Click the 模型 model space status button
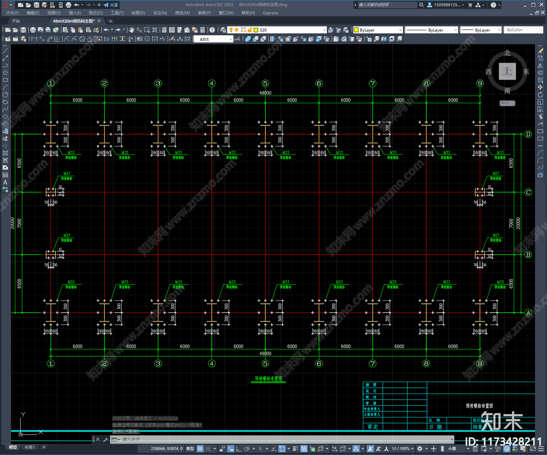This screenshot has width=547, height=455. click(x=190, y=449)
